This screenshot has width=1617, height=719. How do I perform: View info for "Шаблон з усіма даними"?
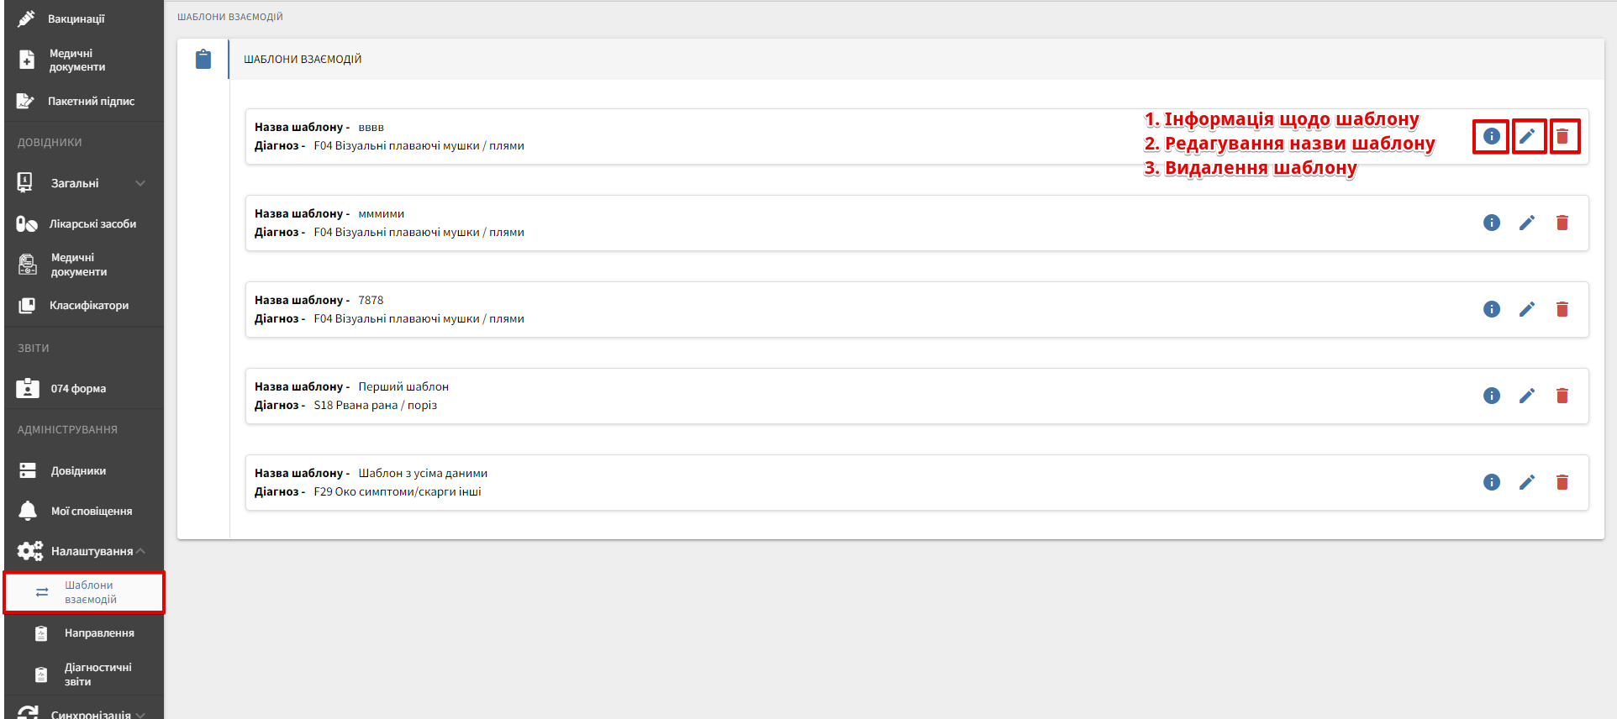pyautogui.click(x=1491, y=482)
